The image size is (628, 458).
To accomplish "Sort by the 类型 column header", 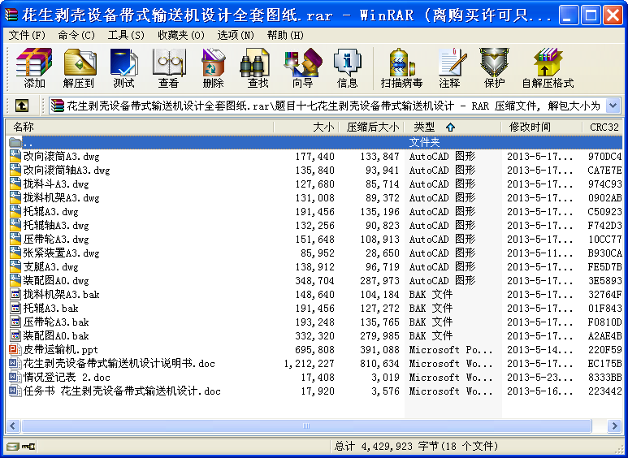I will pos(453,127).
